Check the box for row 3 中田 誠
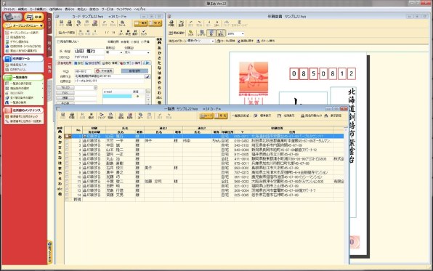Viewport: 433px width, 271px height. (67, 145)
